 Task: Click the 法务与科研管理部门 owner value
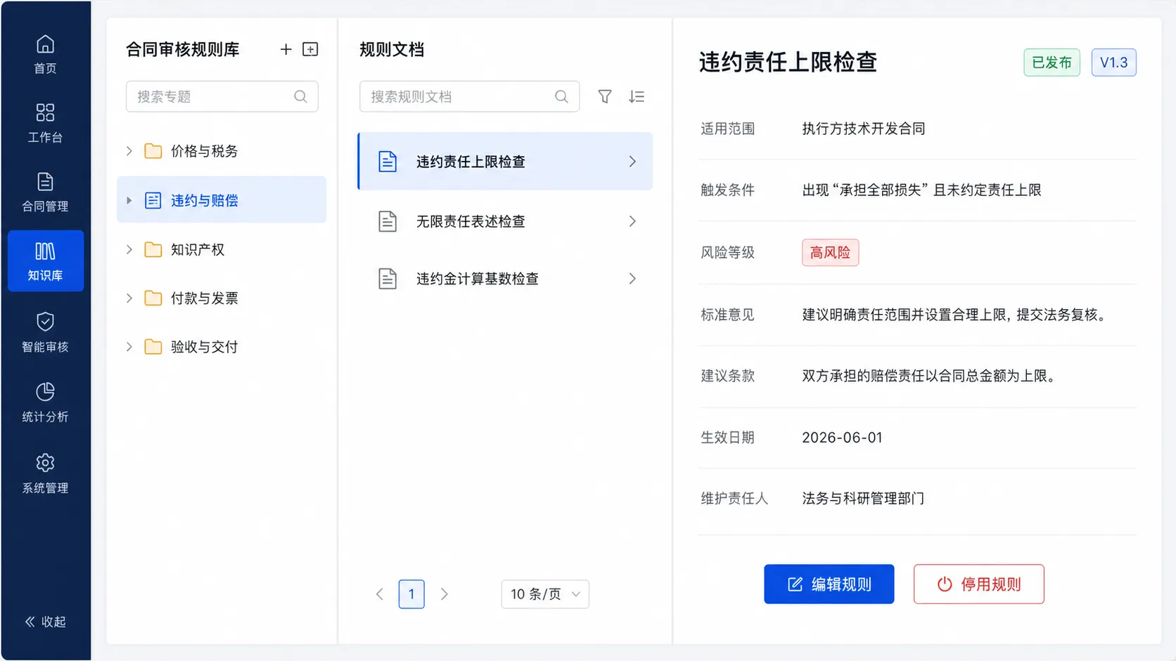click(864, 499)
